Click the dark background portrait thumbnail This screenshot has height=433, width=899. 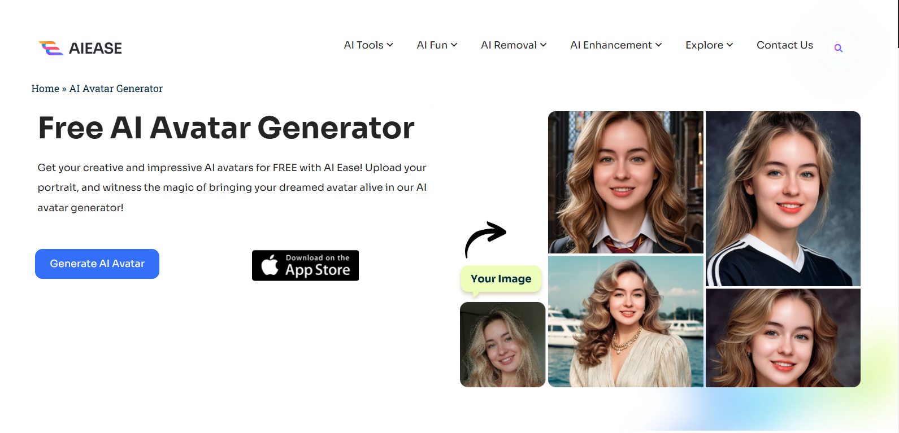click(x=783, y=338)
